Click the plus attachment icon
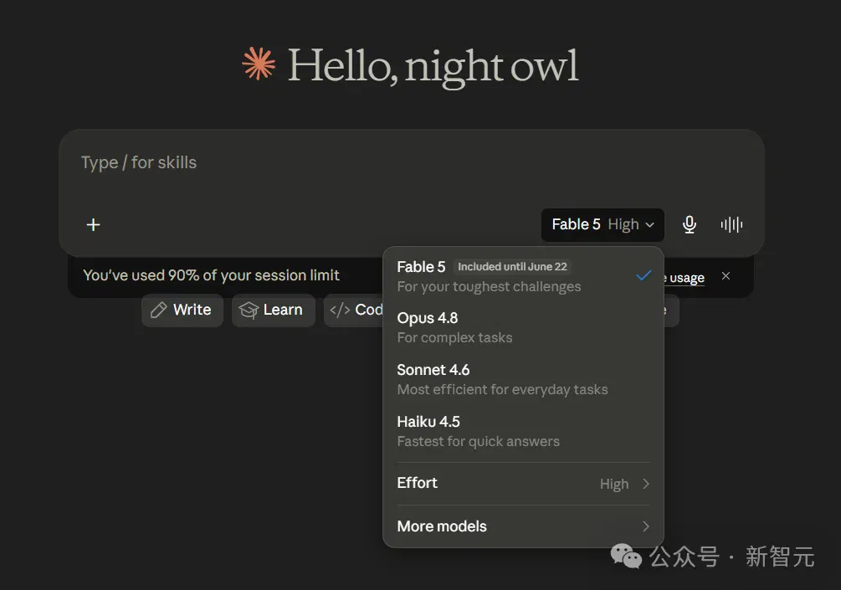This screenshot has width=841, height=590. tap(94, 225)
